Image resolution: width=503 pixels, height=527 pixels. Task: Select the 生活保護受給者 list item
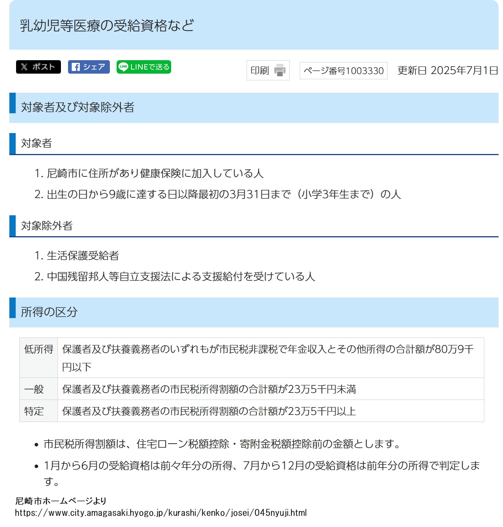83,256
